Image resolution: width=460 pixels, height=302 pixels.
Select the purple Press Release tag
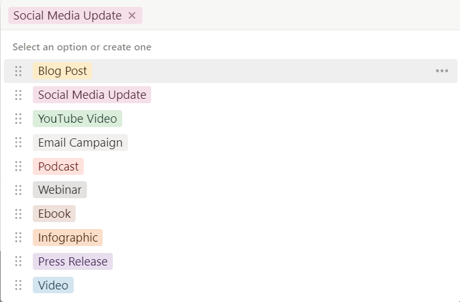click(72, 261)
